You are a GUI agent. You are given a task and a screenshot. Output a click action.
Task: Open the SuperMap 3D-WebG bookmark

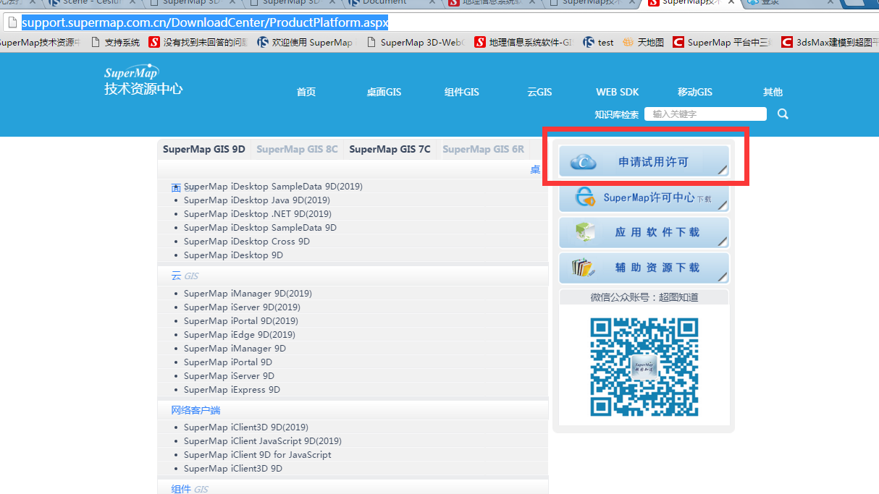416,43
